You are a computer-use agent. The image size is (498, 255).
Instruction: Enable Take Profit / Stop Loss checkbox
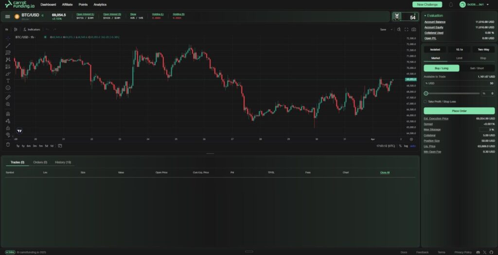pos(426,102)
